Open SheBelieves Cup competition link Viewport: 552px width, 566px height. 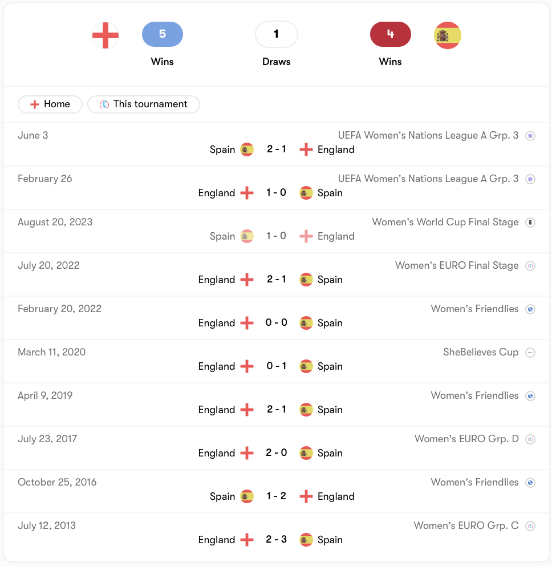pyautogui.click(x=481, y=352)
